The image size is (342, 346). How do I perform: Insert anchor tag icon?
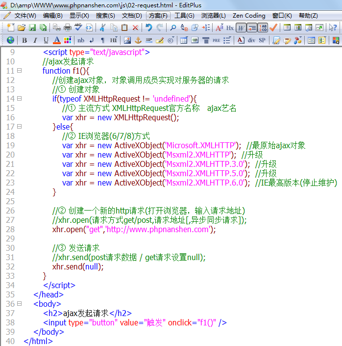click(x=138, y=40)
